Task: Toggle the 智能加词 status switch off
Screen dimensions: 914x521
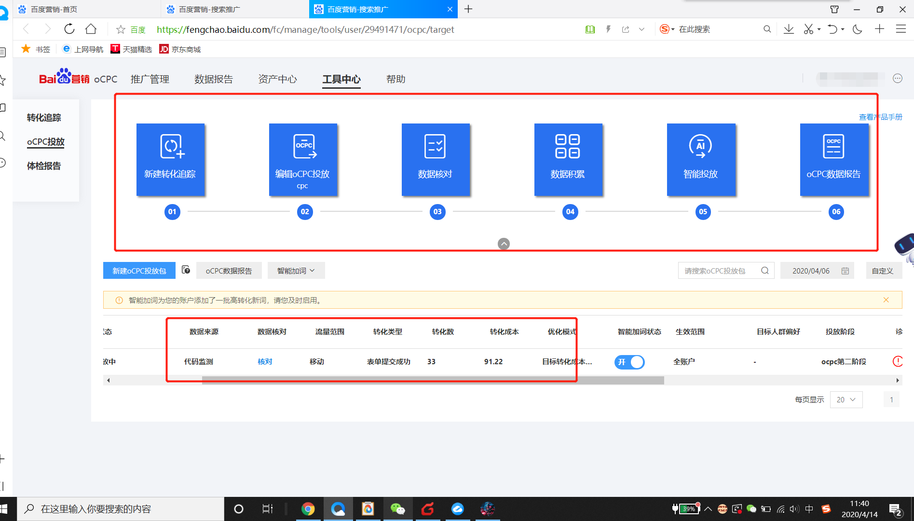Action: 629,362
